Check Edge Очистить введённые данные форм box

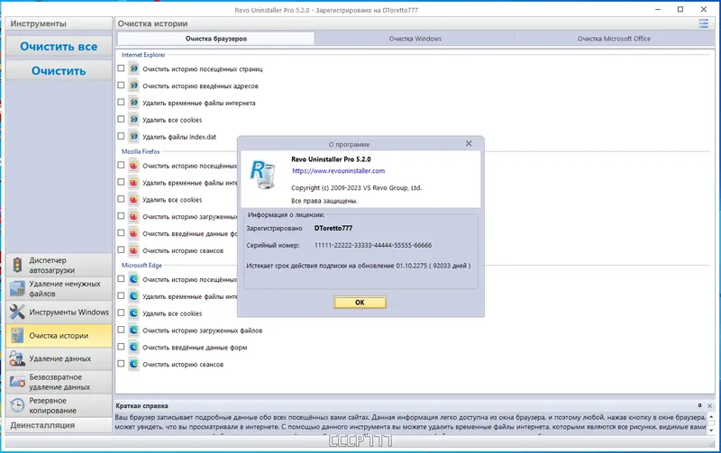[121, 347]
